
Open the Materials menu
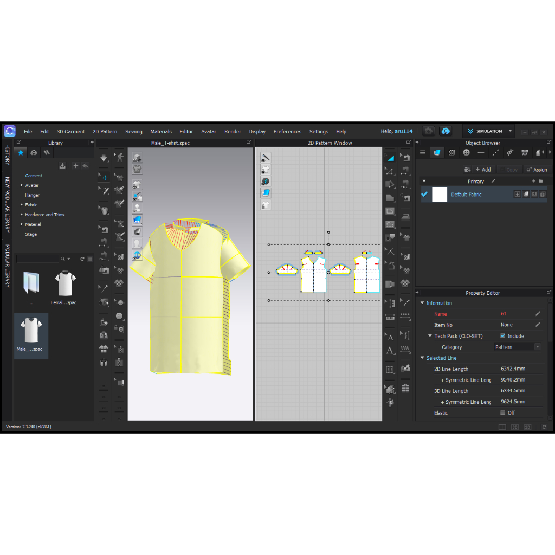[161, 131]
